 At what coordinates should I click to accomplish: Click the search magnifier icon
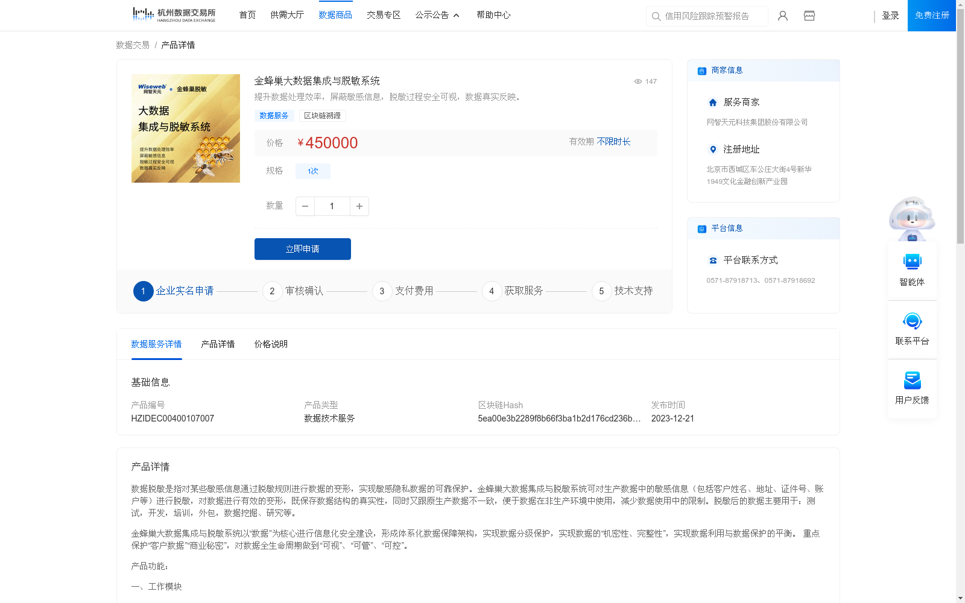tap(656, 16)
